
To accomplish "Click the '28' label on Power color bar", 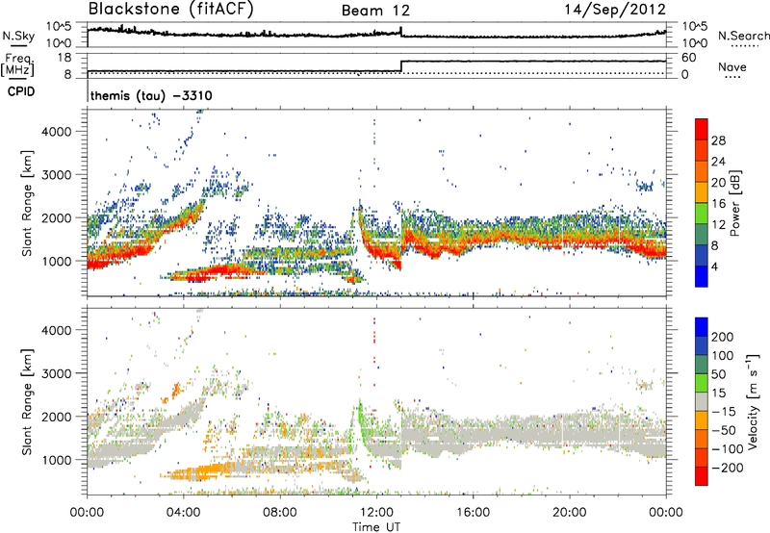I will (x=718, y=140).
